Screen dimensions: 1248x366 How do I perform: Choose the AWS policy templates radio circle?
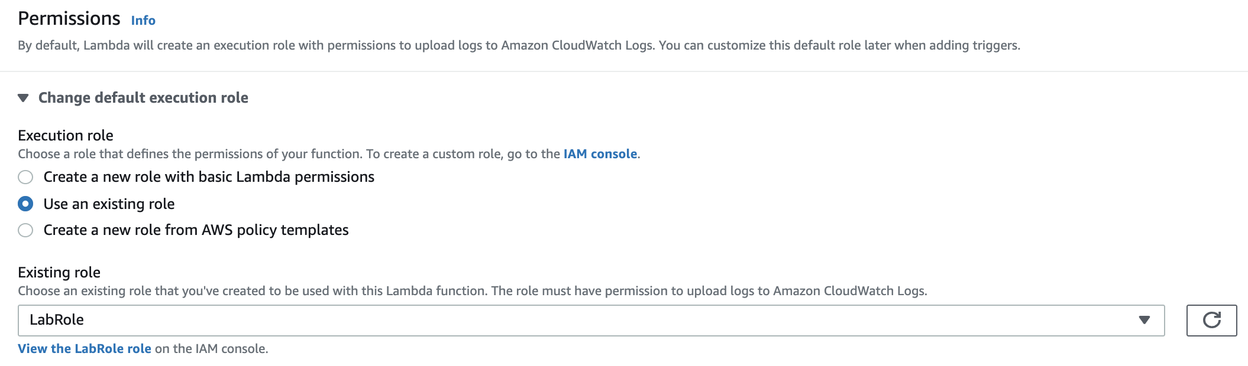click(x=25, y=230)
